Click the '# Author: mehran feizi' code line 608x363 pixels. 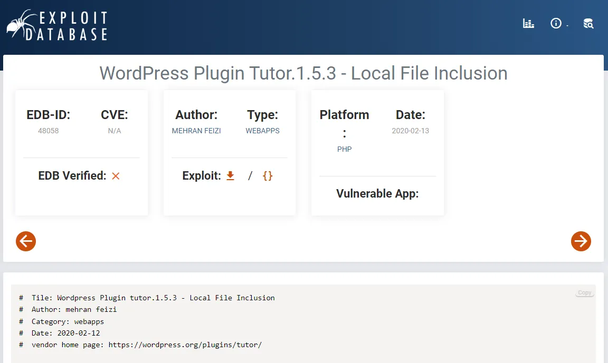click(68, 310)
